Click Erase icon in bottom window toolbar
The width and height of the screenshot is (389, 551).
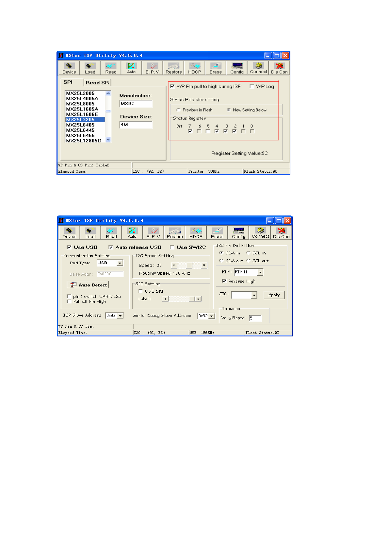pos(217,233)
